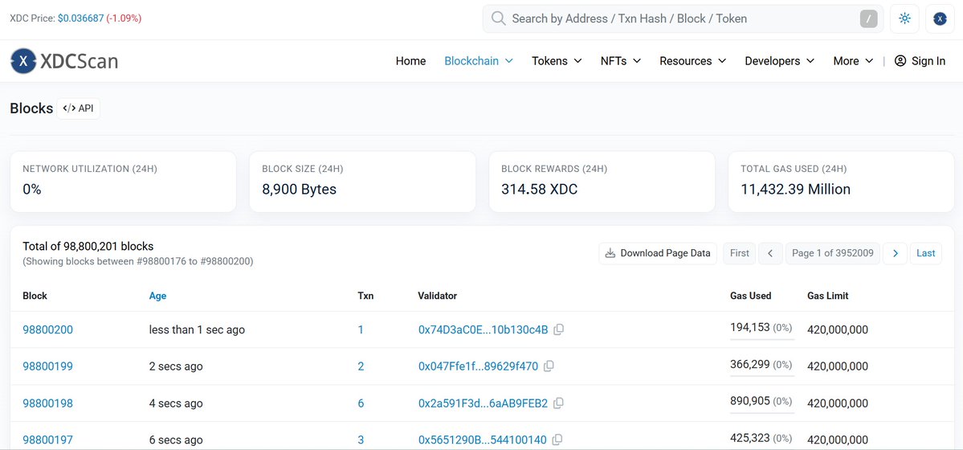Viewport: 963px width, 450px height.
Task: Open the Developers dropdown
Action: pyautogui.click(x=779, y=61)
